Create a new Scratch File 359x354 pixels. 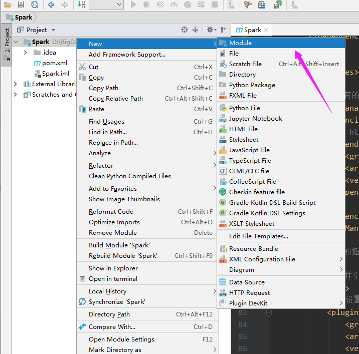[x=281, y=64]
